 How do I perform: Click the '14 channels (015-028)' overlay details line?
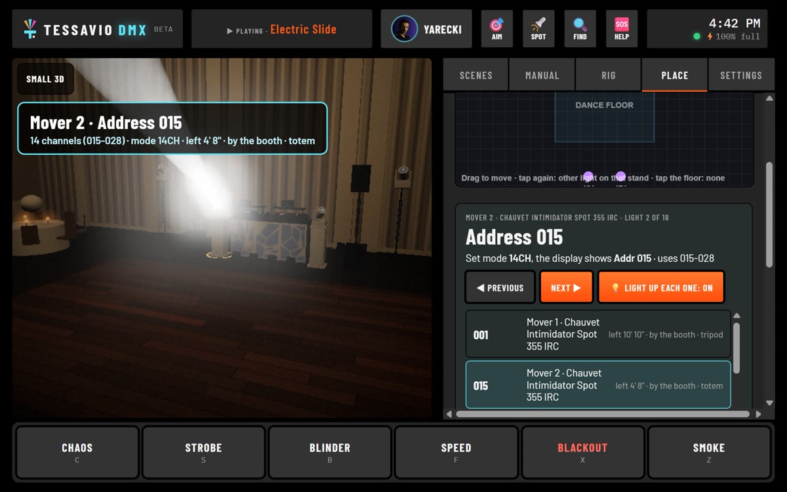click(172, 140)
